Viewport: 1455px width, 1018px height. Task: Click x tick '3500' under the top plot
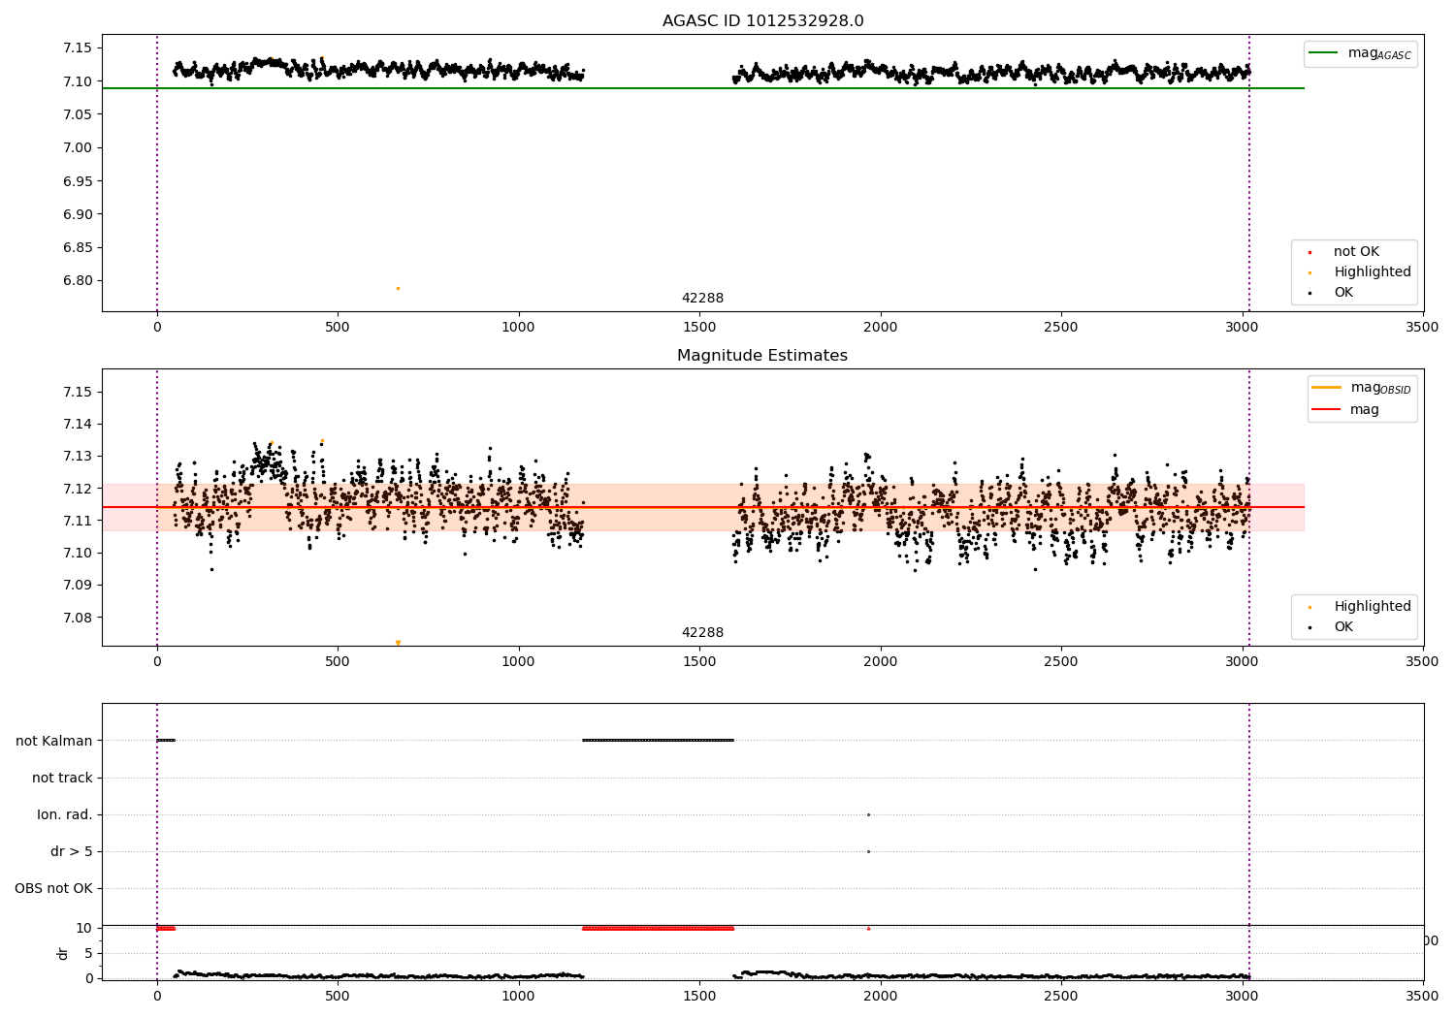1423,328
